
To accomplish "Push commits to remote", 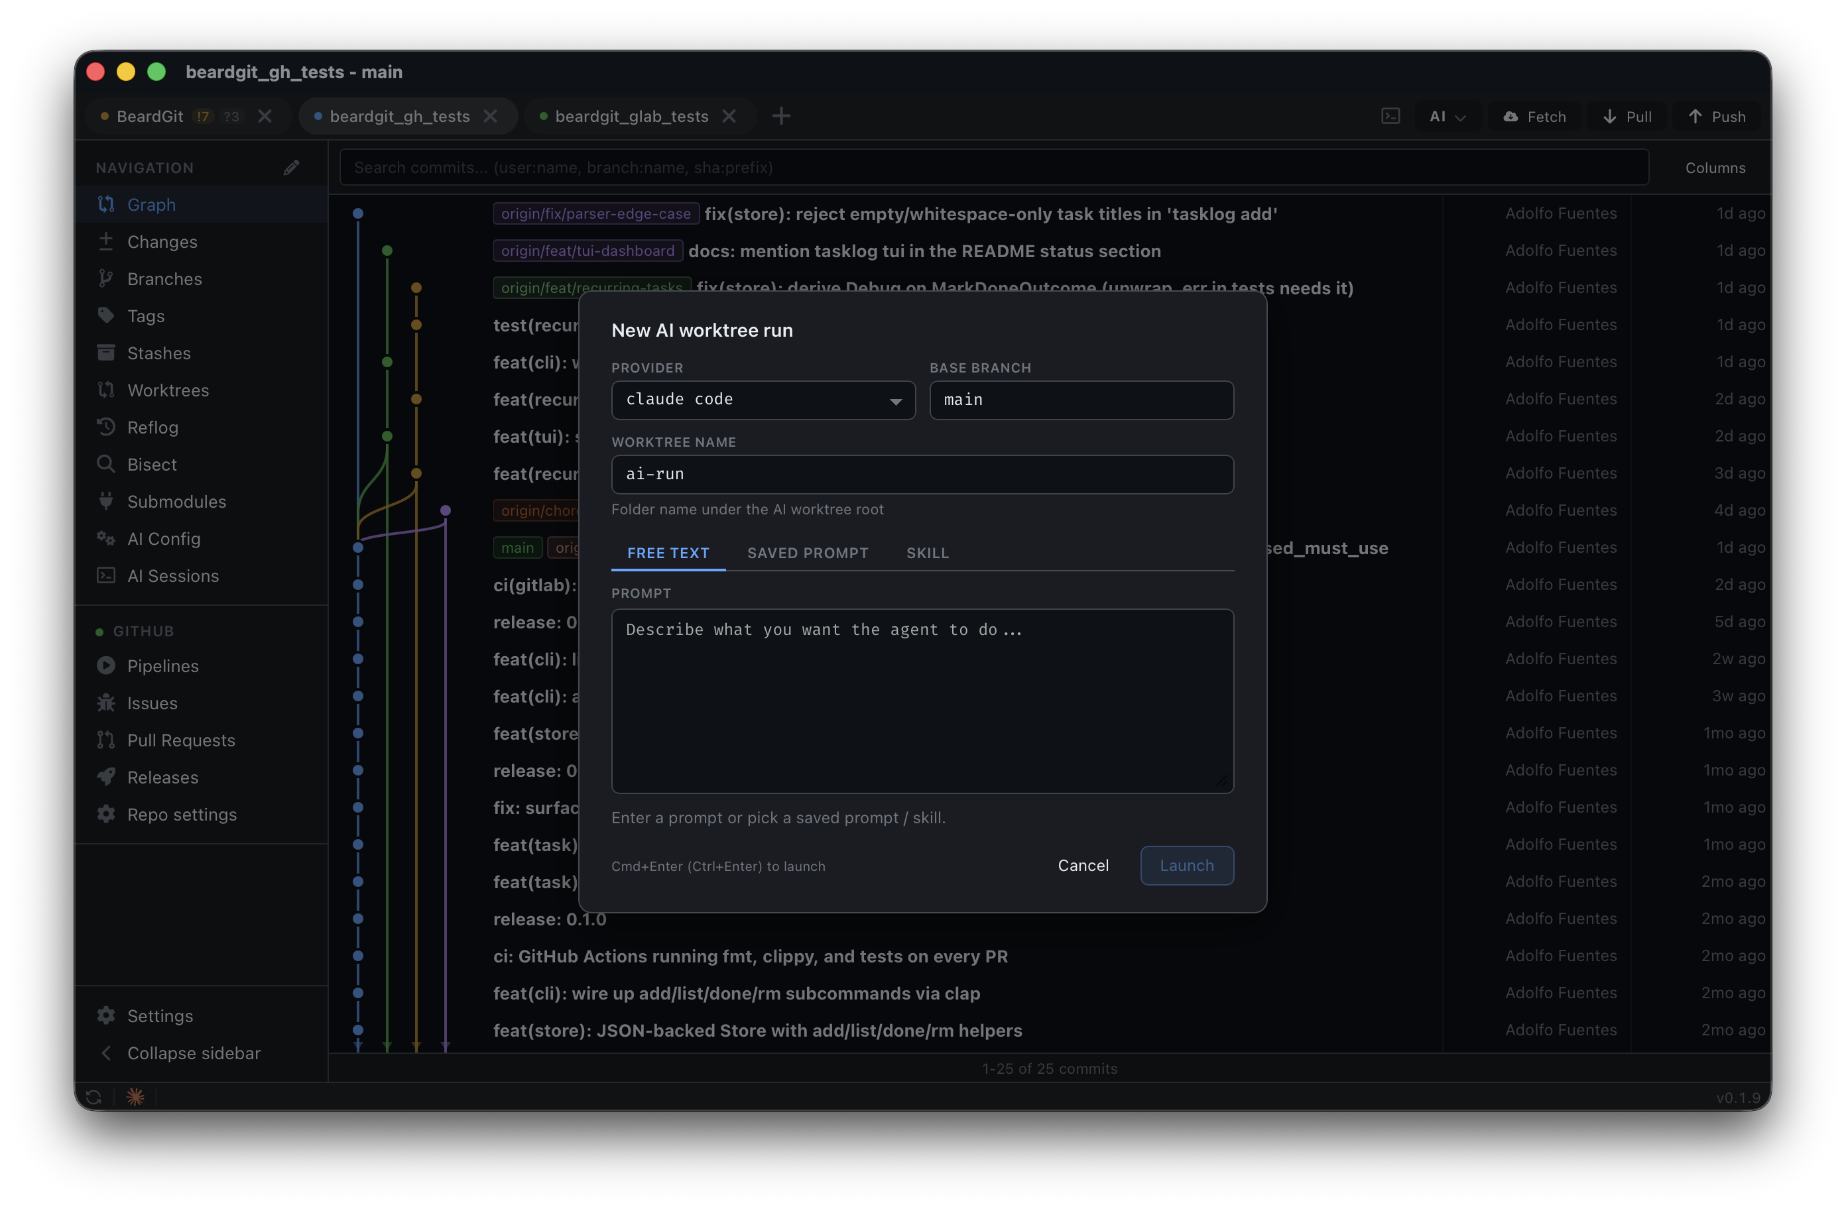I will point(1717,116).
